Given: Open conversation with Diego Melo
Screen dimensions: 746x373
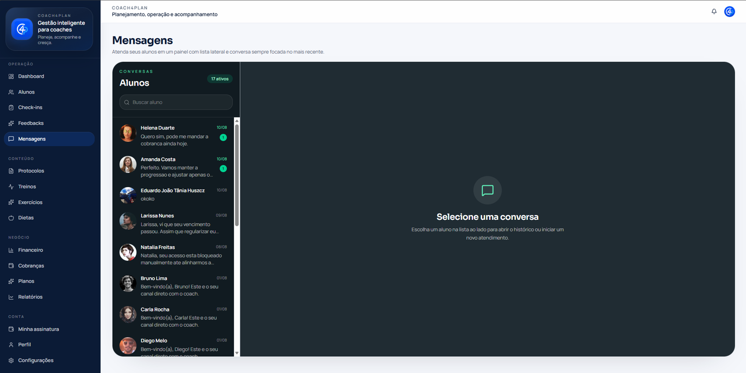Looking at the screenshot, I should pos(173,346).
